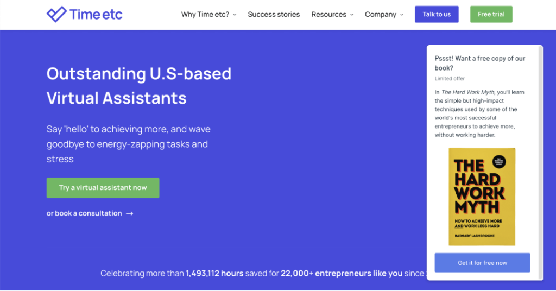The image size is (556, 291).
Task: Go to Success stories page
Action: pos(274,15)
